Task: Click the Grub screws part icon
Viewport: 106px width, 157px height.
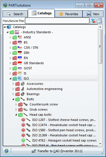Action: coord(25,109)
